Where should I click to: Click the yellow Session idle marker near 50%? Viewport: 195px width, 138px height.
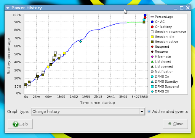pos(64,53)
